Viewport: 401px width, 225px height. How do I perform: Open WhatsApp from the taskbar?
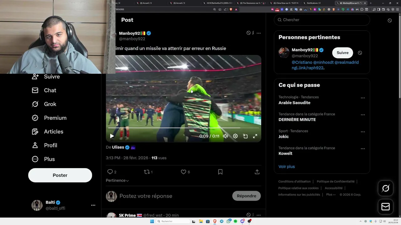(x=229, y=221)
